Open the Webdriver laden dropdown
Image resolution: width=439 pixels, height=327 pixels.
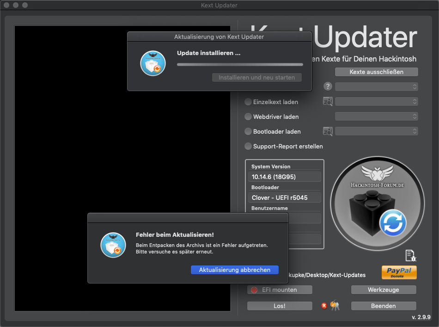[376, 116]
